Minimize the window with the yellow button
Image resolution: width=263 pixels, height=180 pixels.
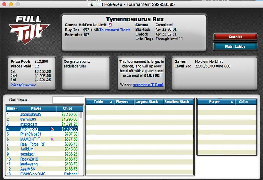pyautogui.click(x=11, y=4)
